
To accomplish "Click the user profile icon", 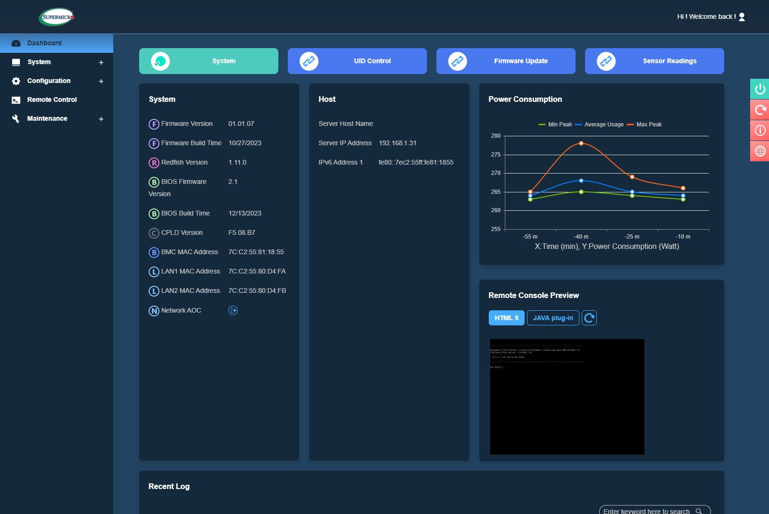I will point(742,17).
